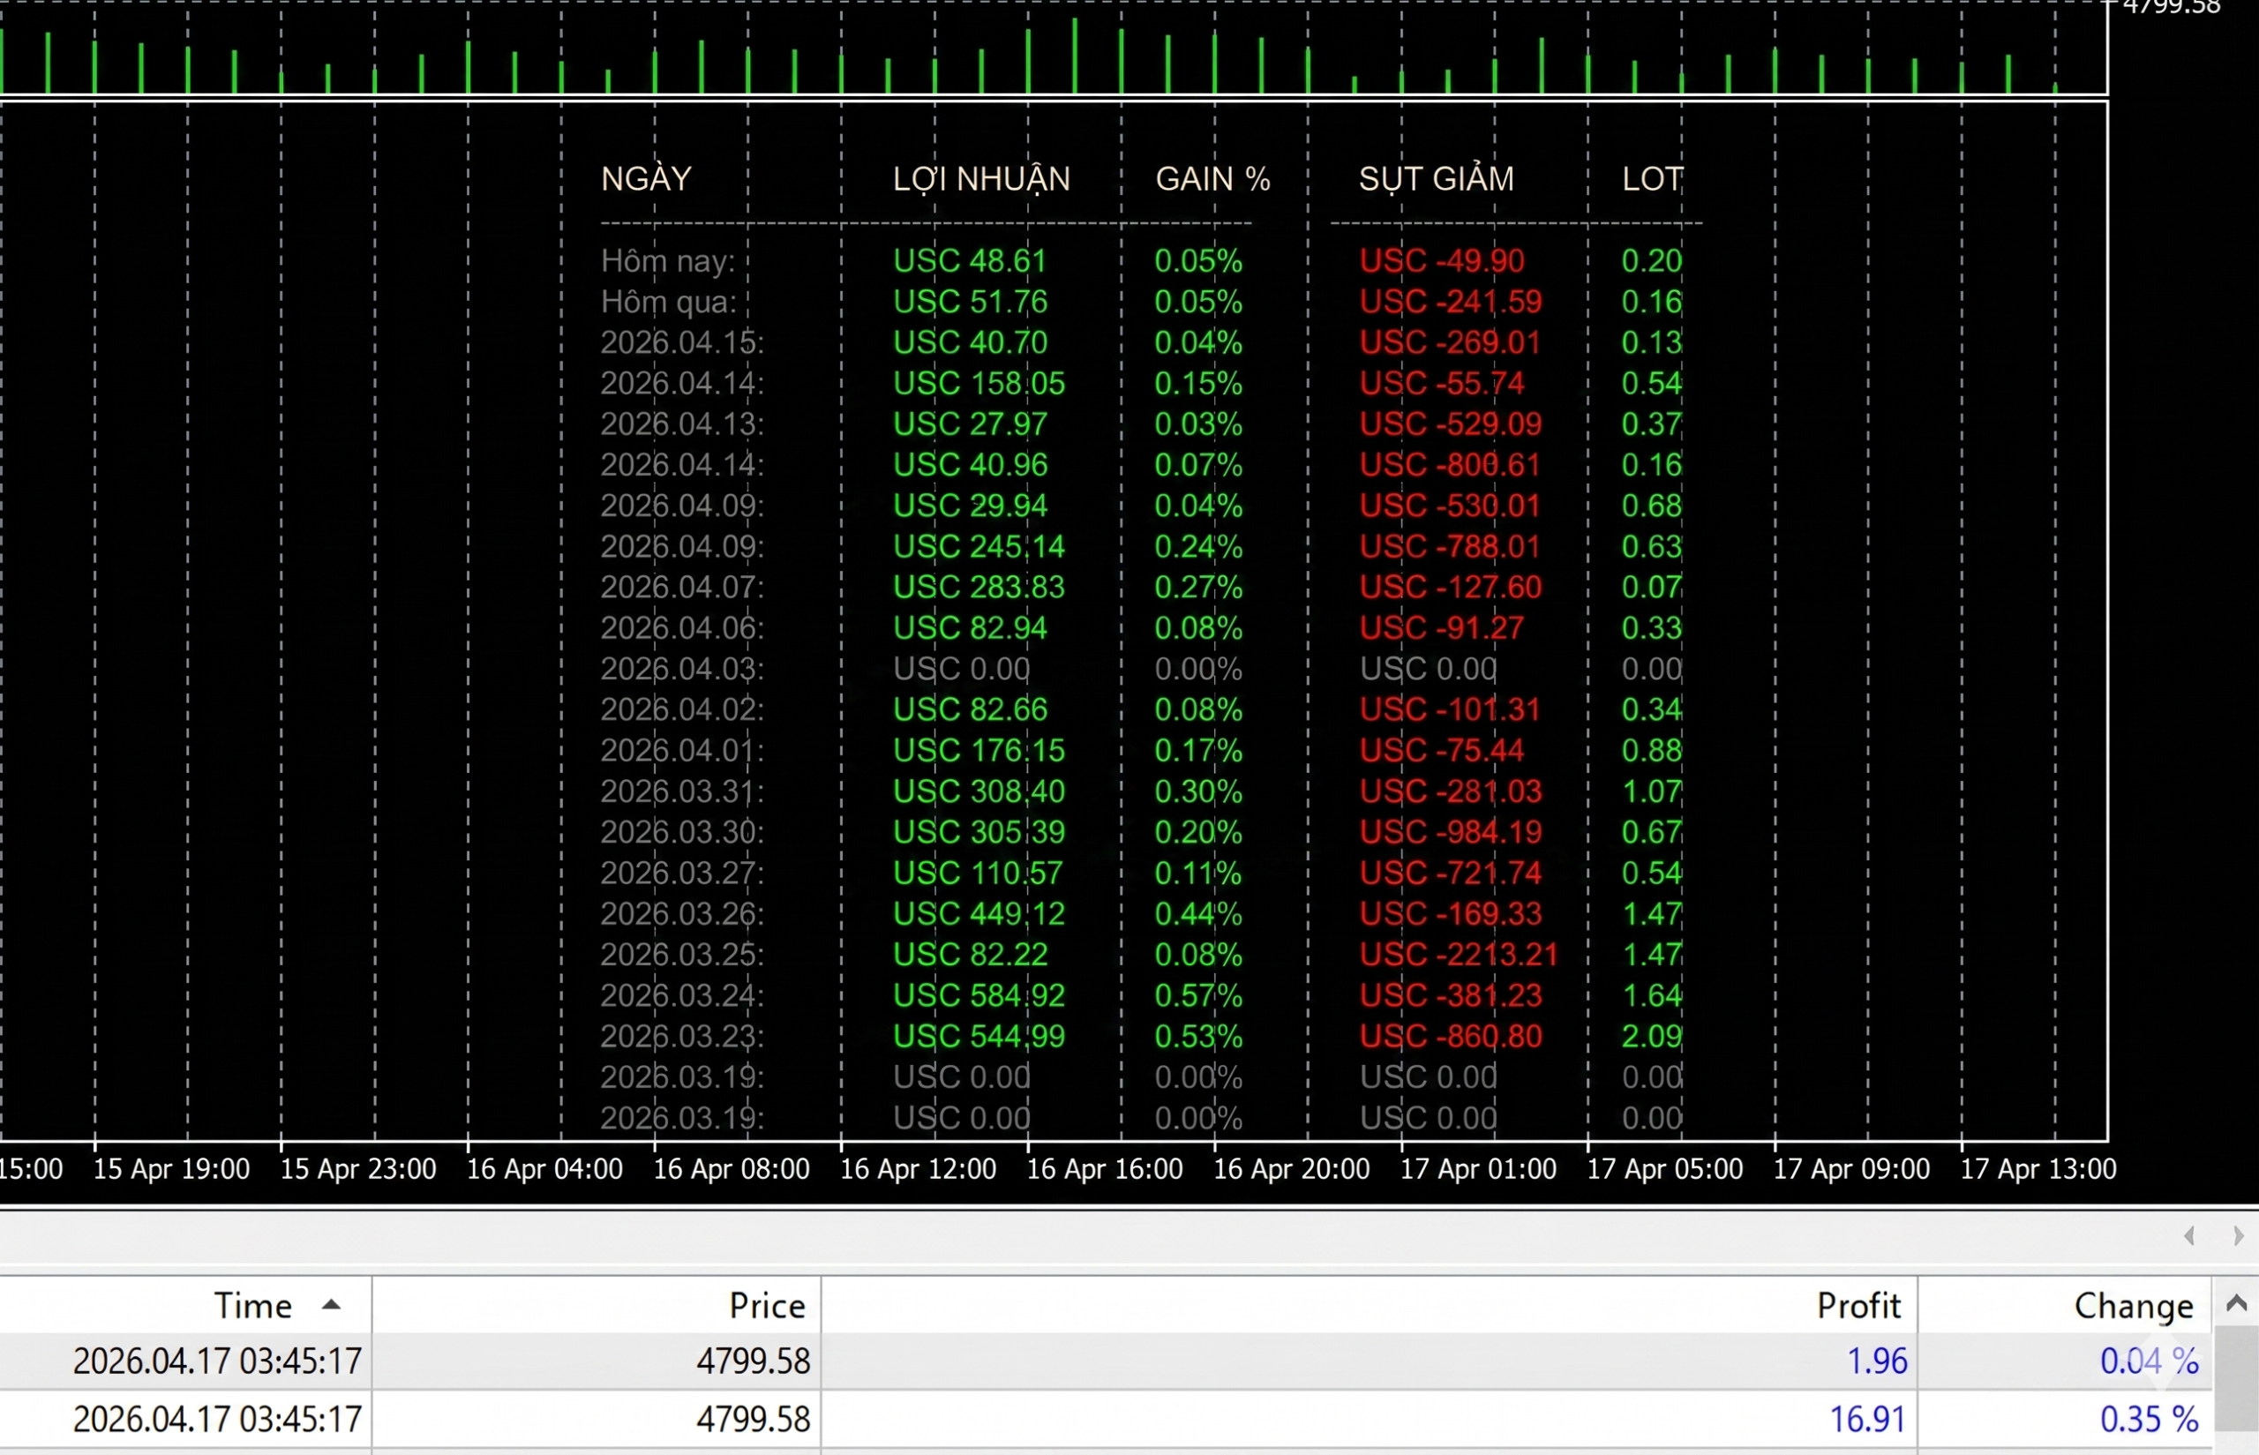Click the trade table's vertical scrollbar thumb
2259x1455 pixels.
(x=2236, y=1378)
